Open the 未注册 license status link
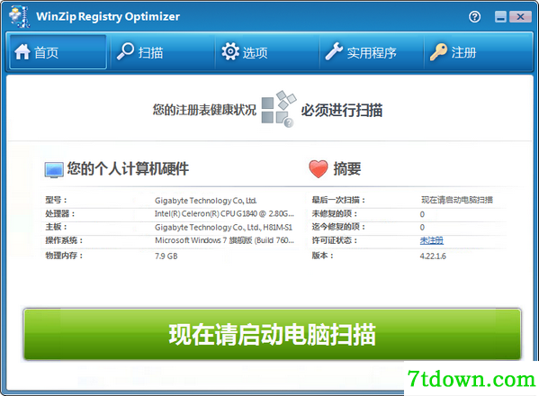 431,240
